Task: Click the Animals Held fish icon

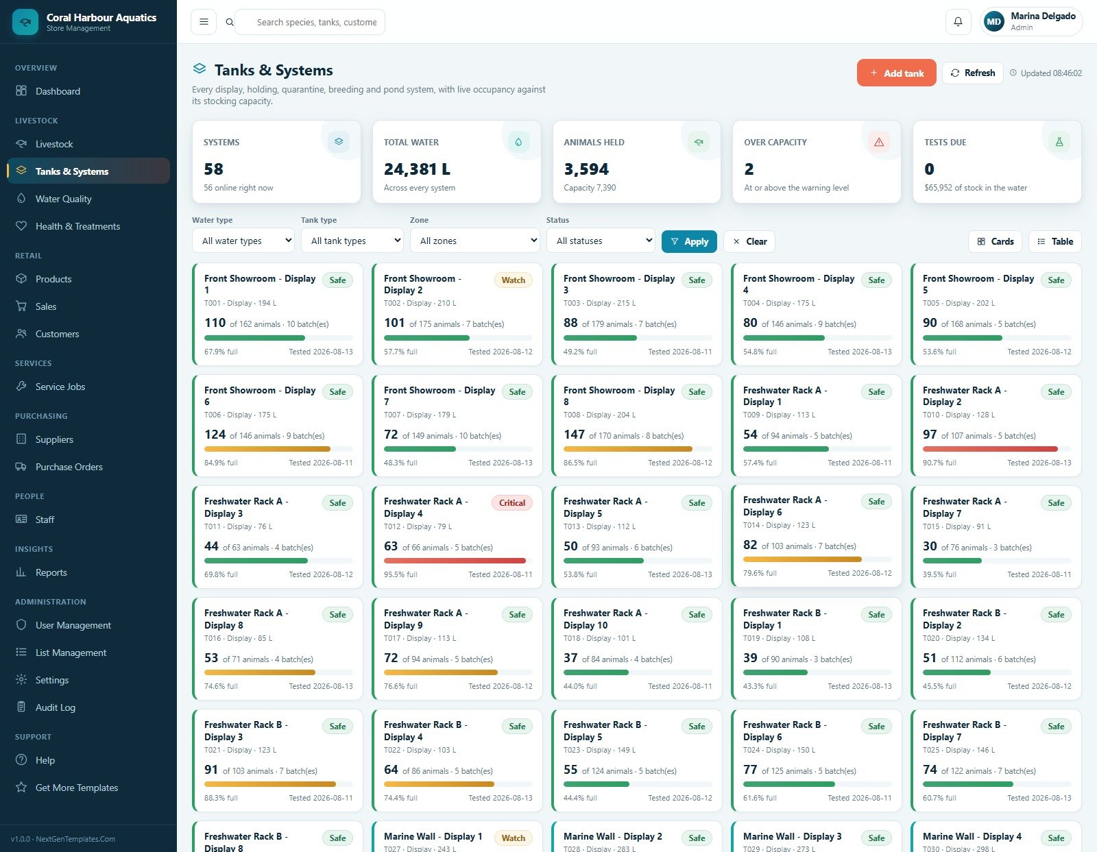Action: [x=699, y=142]
